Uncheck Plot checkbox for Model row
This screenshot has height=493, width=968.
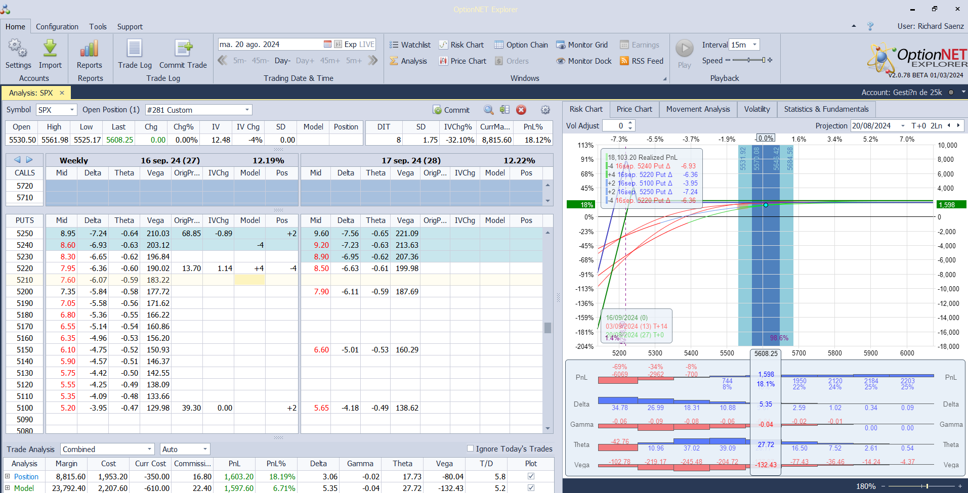tap(531, 488)
